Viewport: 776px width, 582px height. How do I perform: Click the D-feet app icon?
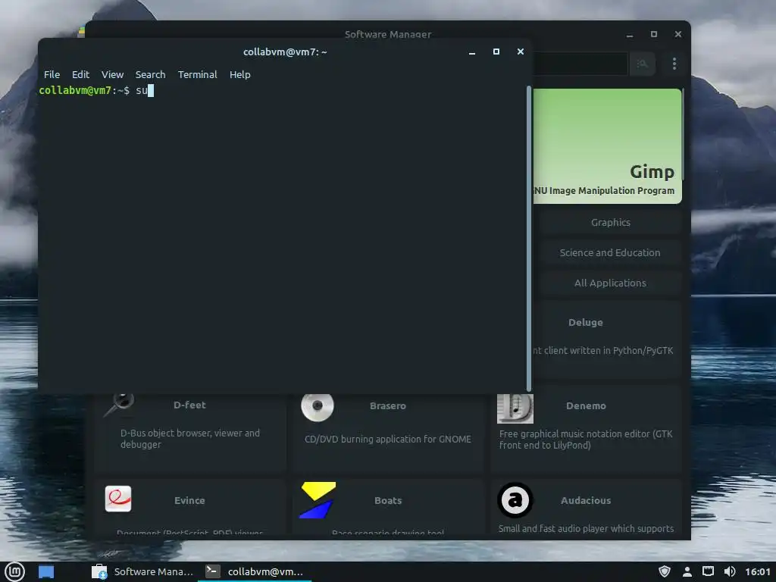(119, 406)
